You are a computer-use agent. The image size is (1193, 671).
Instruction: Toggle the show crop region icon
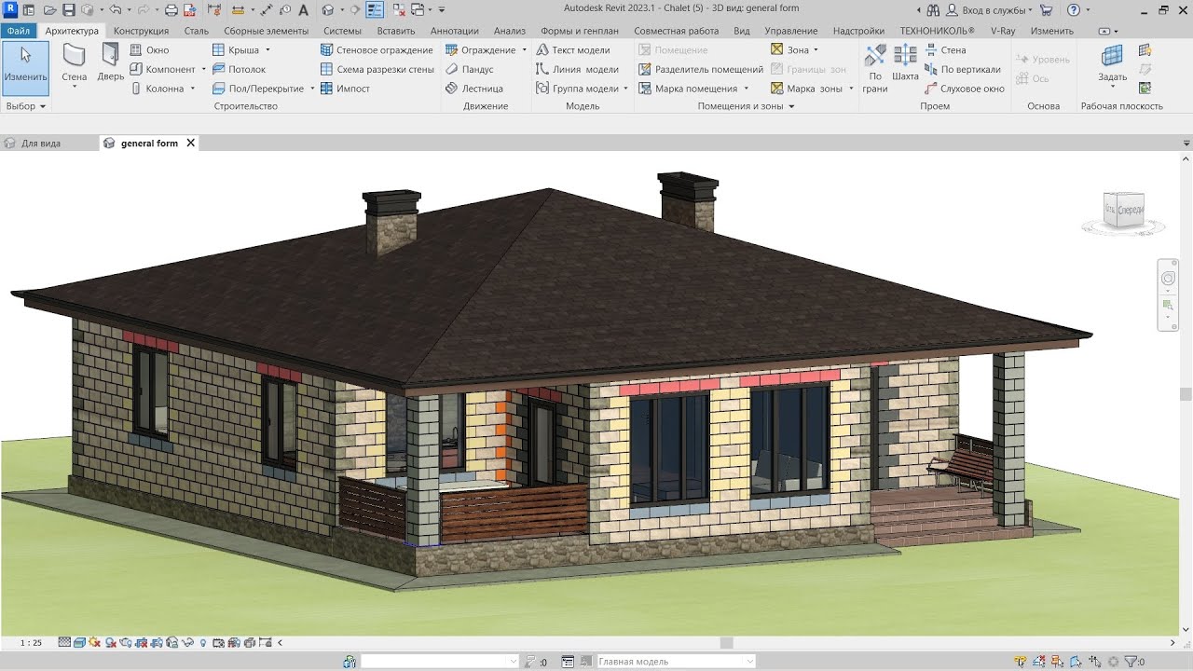coord(157,643)
